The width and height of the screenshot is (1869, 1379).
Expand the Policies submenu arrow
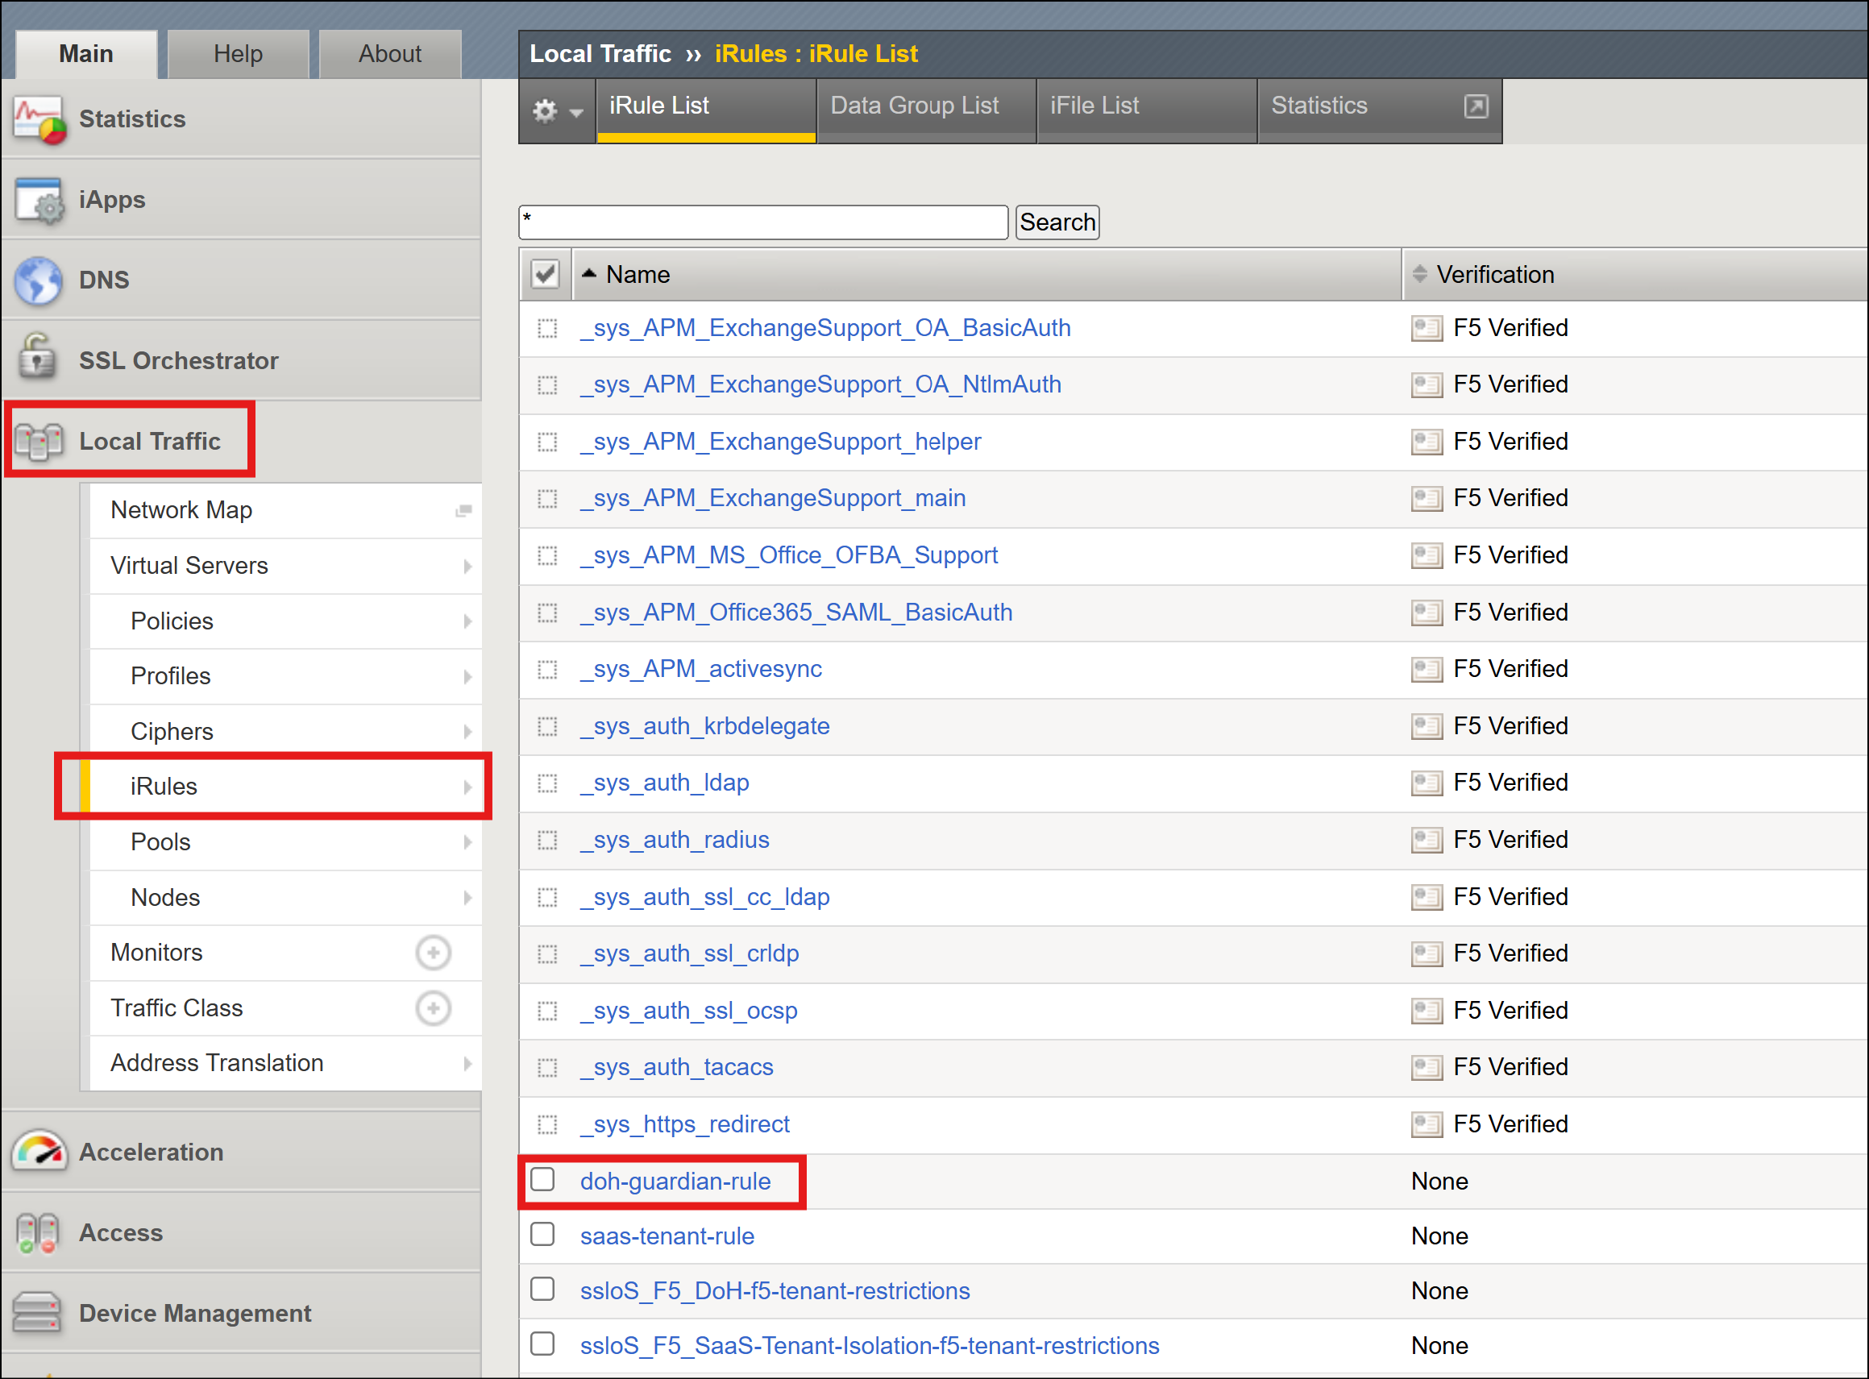point(467,621)
